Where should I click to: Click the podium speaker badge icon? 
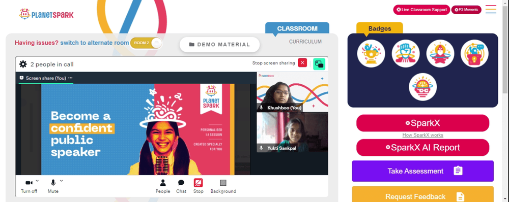pos(474,54)
